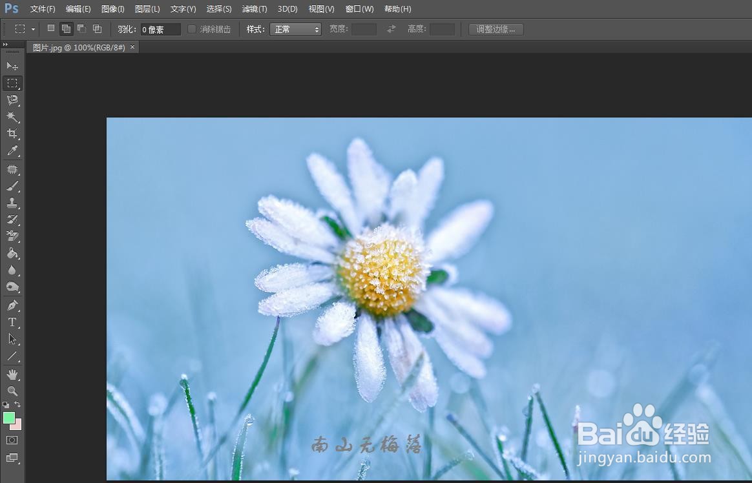
Task: Click the 高度 height input field
Action: tap(442, 29)
